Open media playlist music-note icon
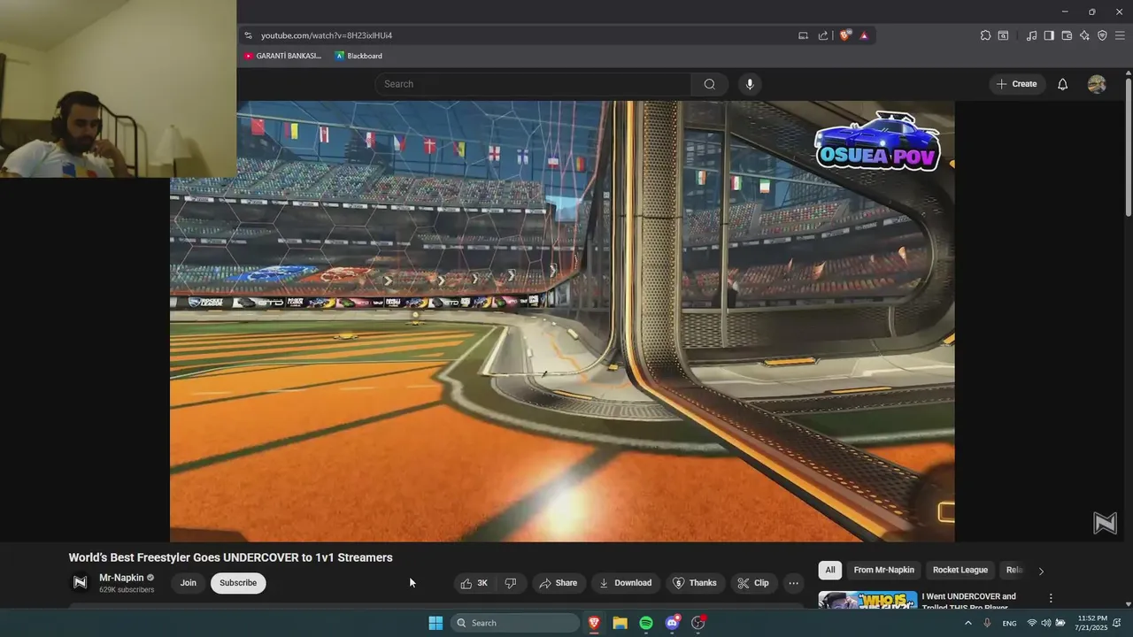Viewport: 1133px width, 637px height. click(x=1031, y=35)
